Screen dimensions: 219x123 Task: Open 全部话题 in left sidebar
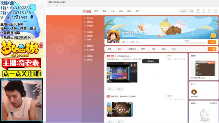click(x=88, y=56)
